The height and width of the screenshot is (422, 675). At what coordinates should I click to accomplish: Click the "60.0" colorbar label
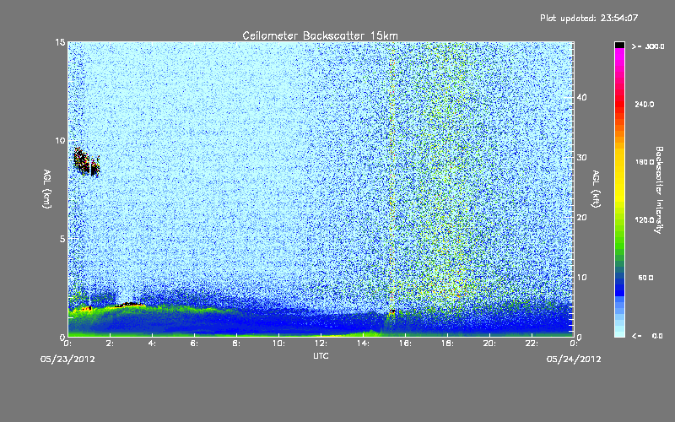(x=645, y=278)
